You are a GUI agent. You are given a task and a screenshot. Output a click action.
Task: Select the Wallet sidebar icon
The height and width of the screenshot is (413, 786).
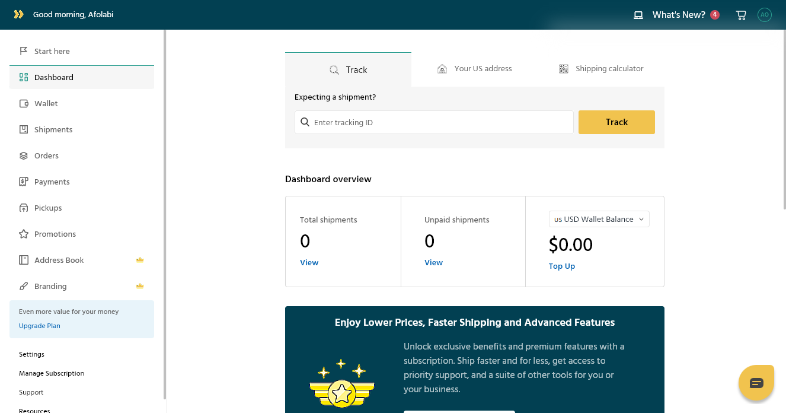click(x=24, y=103)
